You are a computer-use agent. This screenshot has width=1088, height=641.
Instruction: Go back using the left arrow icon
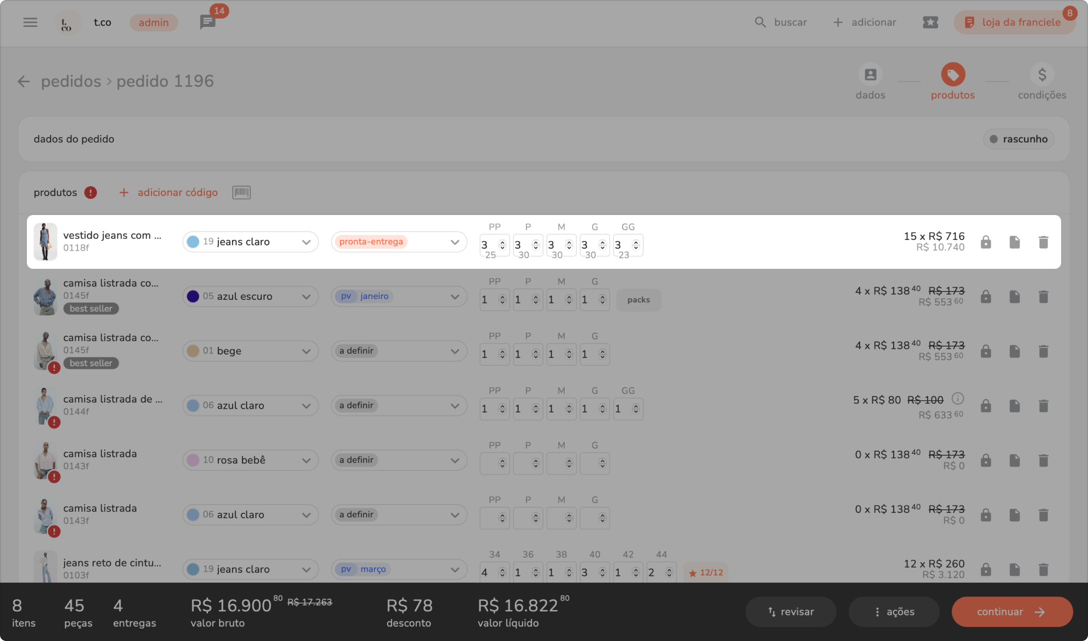[24, 82]
